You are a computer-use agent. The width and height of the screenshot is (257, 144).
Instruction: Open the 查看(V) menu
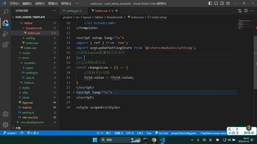53,4
